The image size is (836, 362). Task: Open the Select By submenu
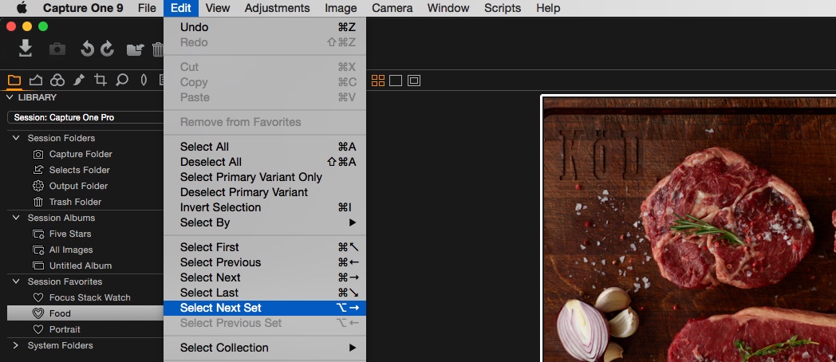point(265,222)
